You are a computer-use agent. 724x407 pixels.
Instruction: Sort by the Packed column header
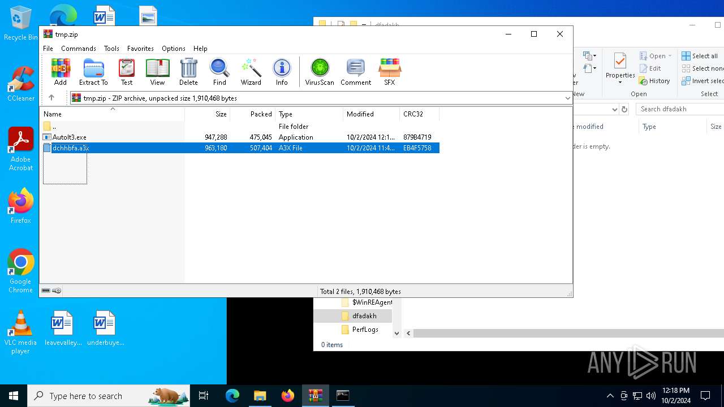(252, 114)
